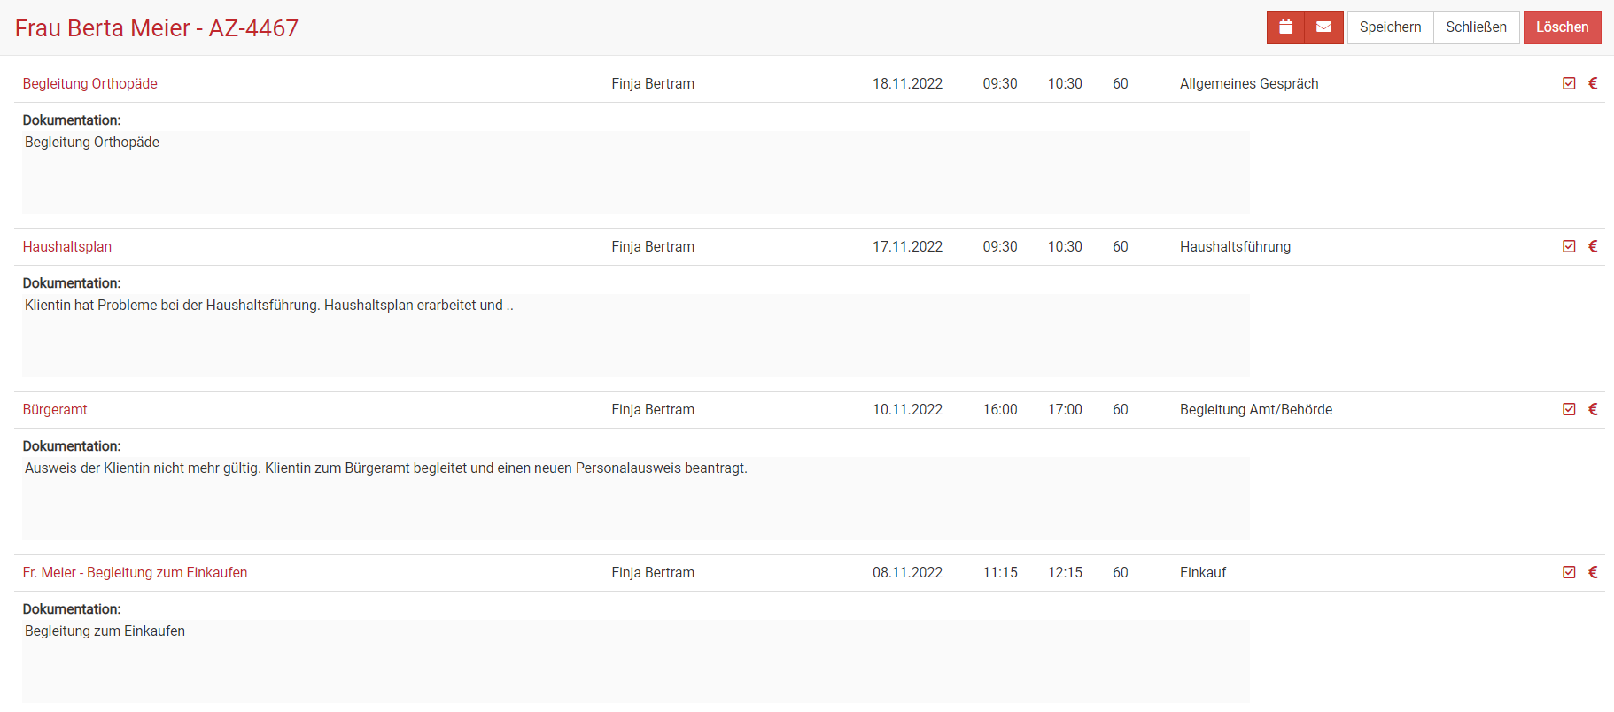Screen dimensions: 1614x712
Task: Click euro icon for Einkaufen entry
Action: click(x=1593, y=572)
